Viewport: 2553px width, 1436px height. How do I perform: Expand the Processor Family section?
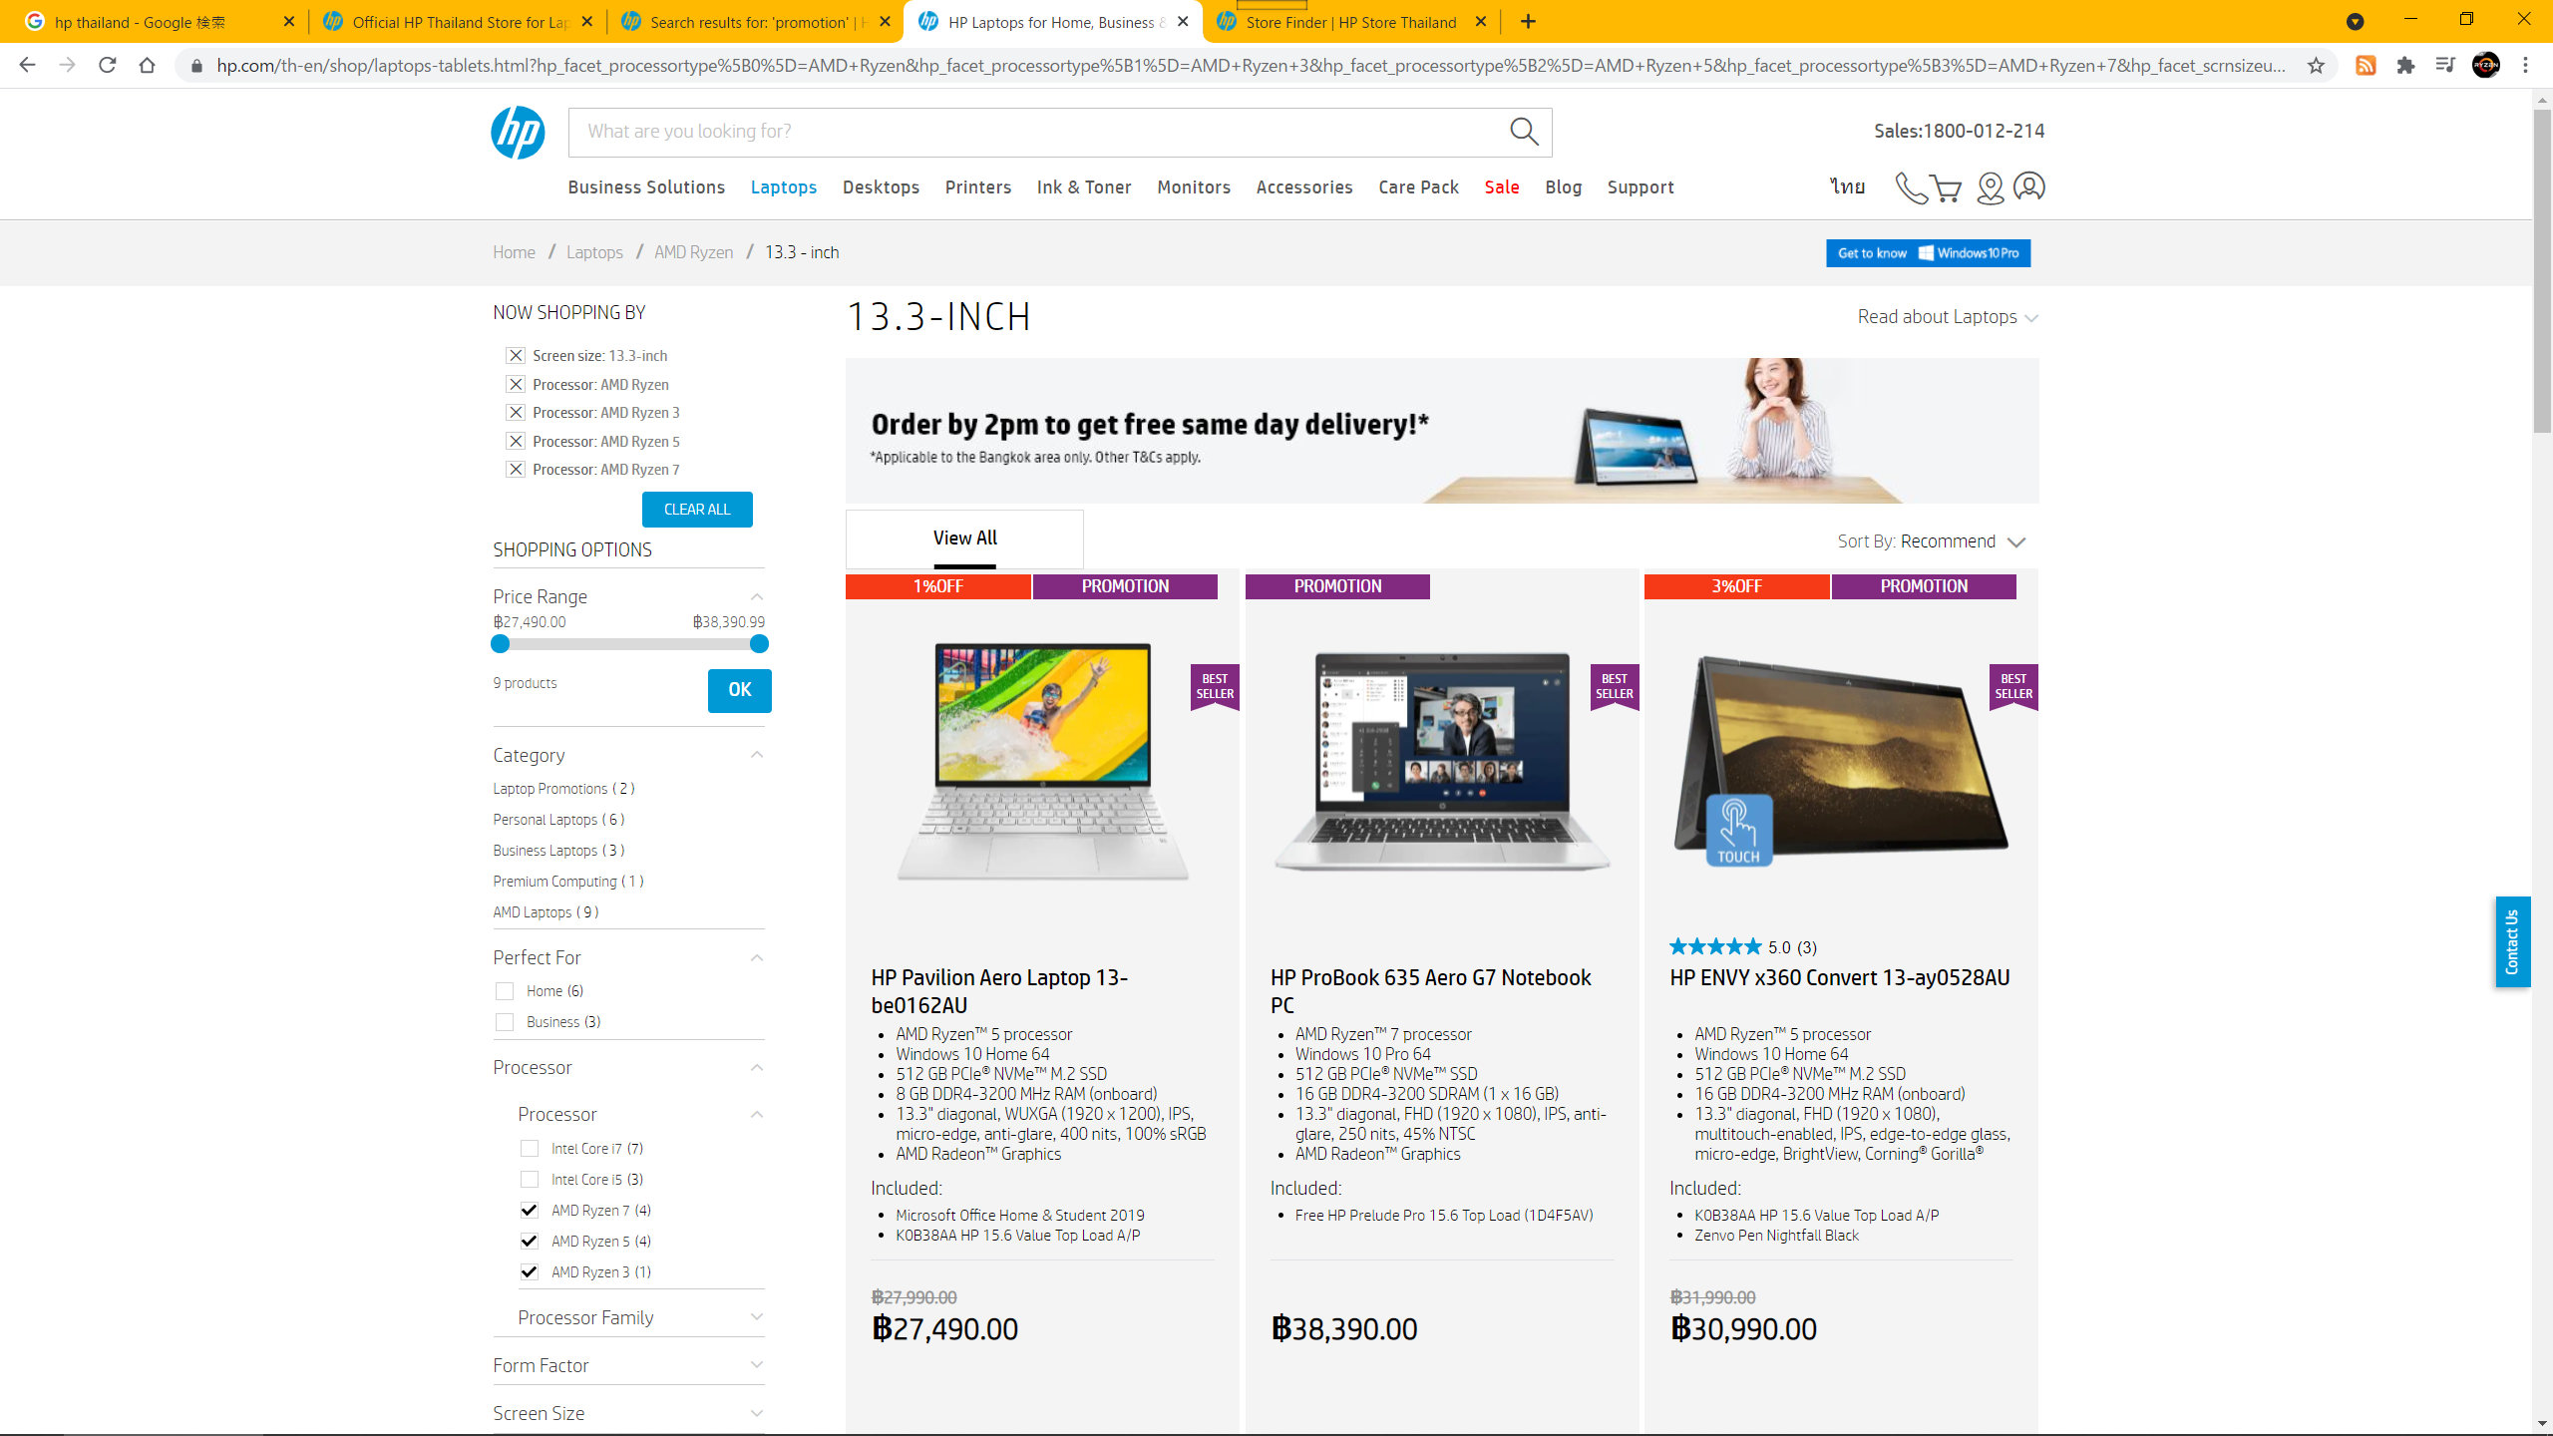click(x=756, y=1317)
